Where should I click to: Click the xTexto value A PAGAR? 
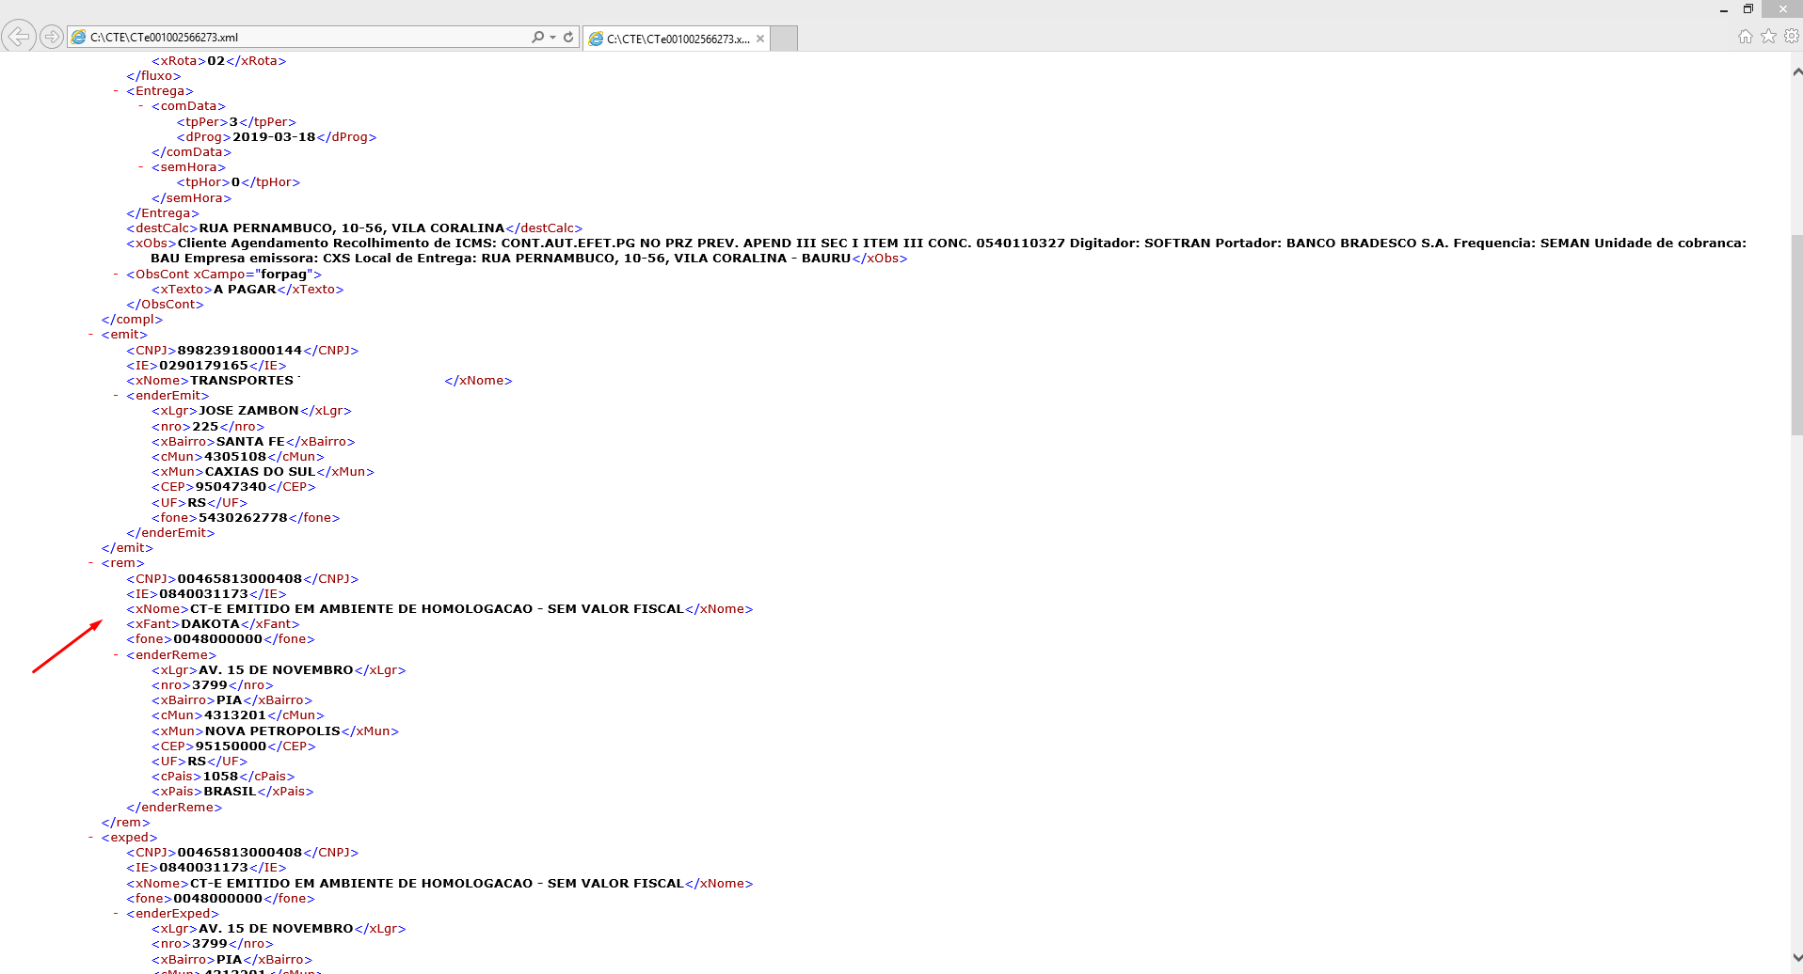(x=245, y=290)
